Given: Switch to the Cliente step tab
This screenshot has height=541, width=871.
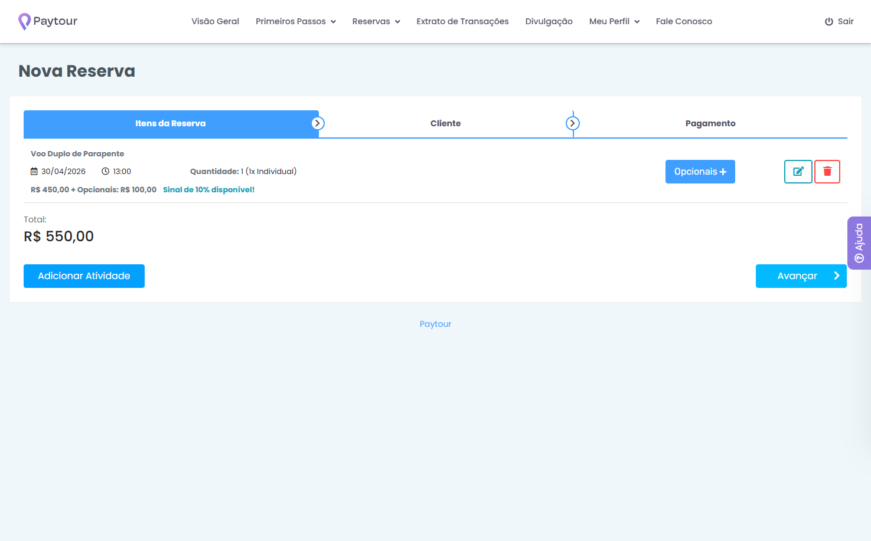Looking at the screenshot, I should pyautogui.click(x=445, y=123).
